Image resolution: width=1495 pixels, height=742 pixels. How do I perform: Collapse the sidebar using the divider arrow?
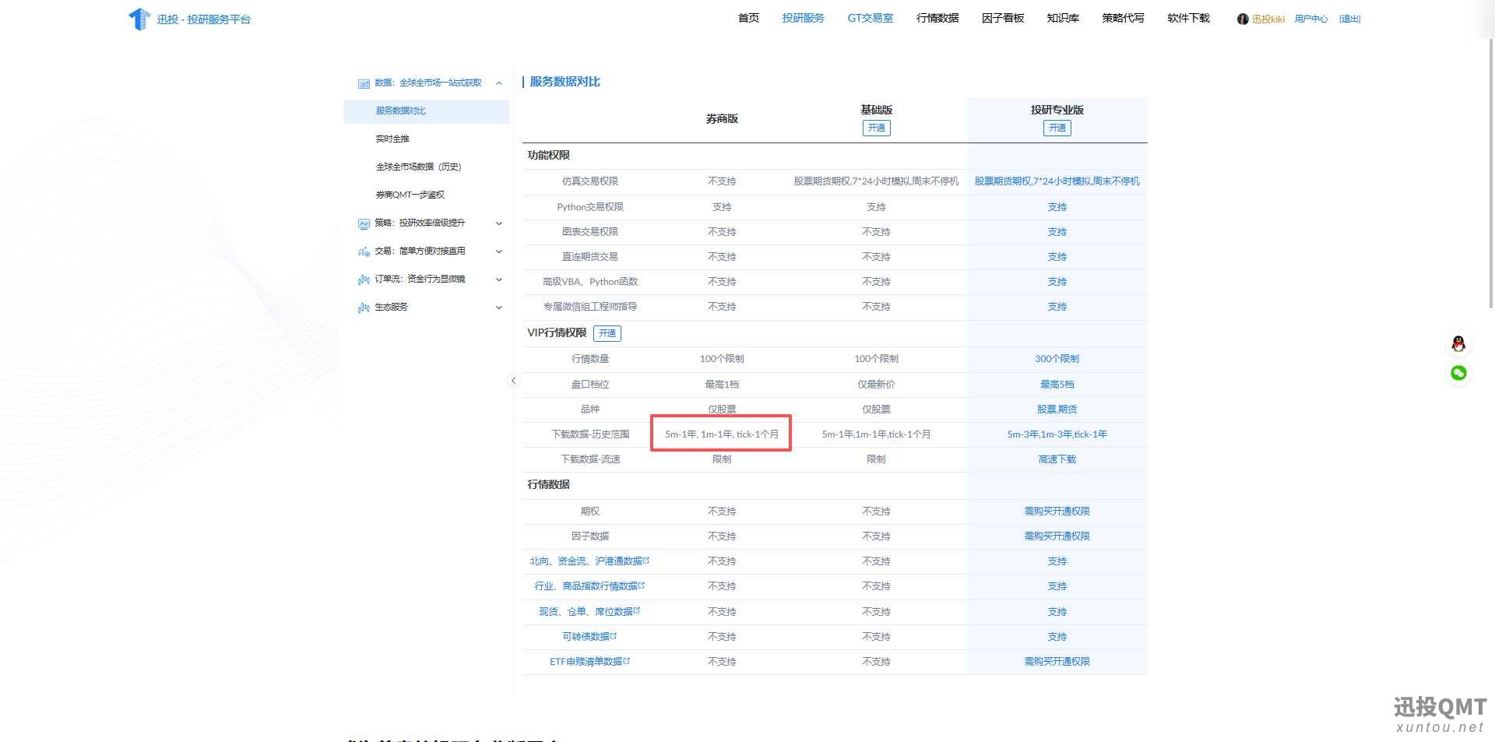coord(513,381)
